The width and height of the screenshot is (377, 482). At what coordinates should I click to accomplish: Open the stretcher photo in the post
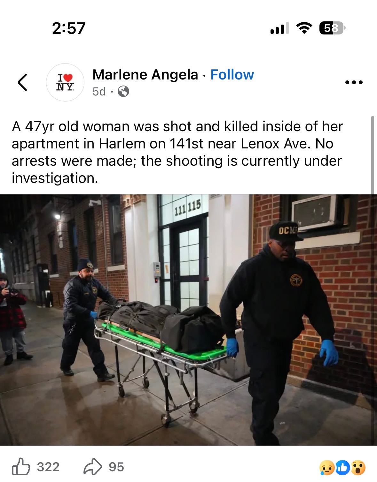(188, 320)
